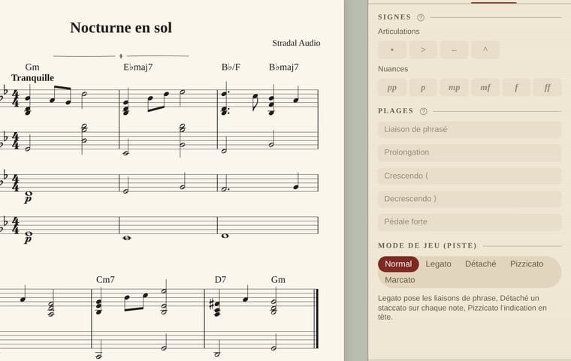Add a Prolongation tie

[470, 152]
